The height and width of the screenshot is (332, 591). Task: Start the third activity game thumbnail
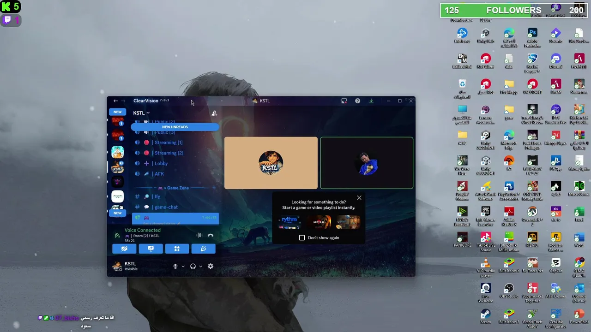(x=348, y=222)
